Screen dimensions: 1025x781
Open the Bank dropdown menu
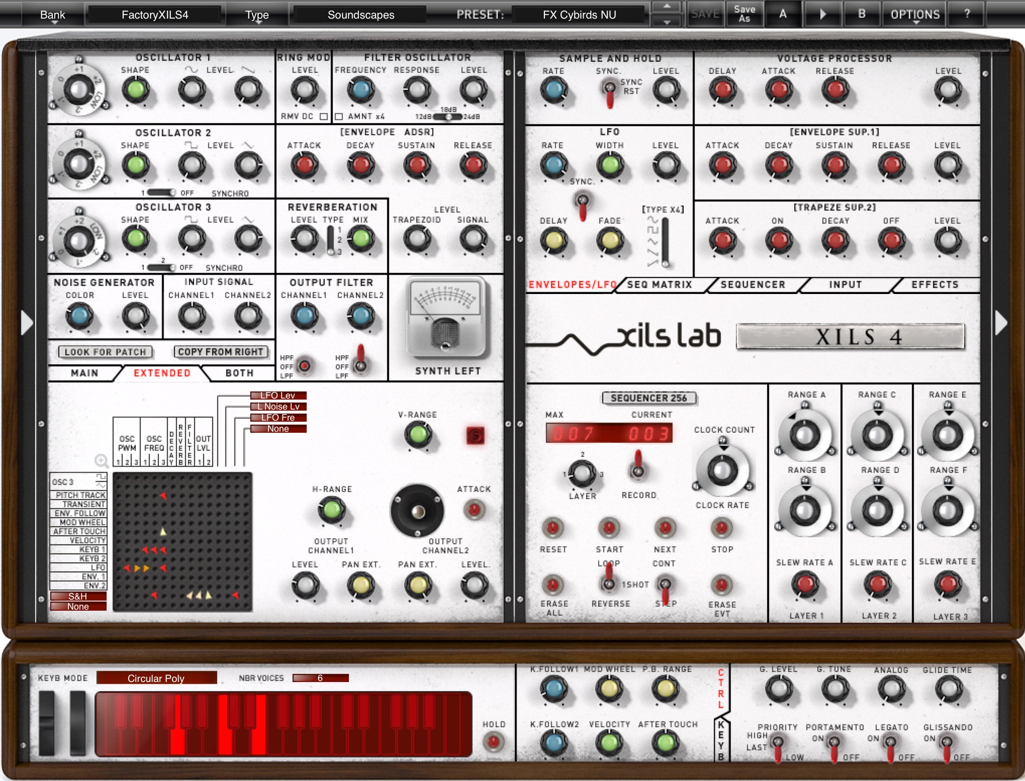[52, 15]
